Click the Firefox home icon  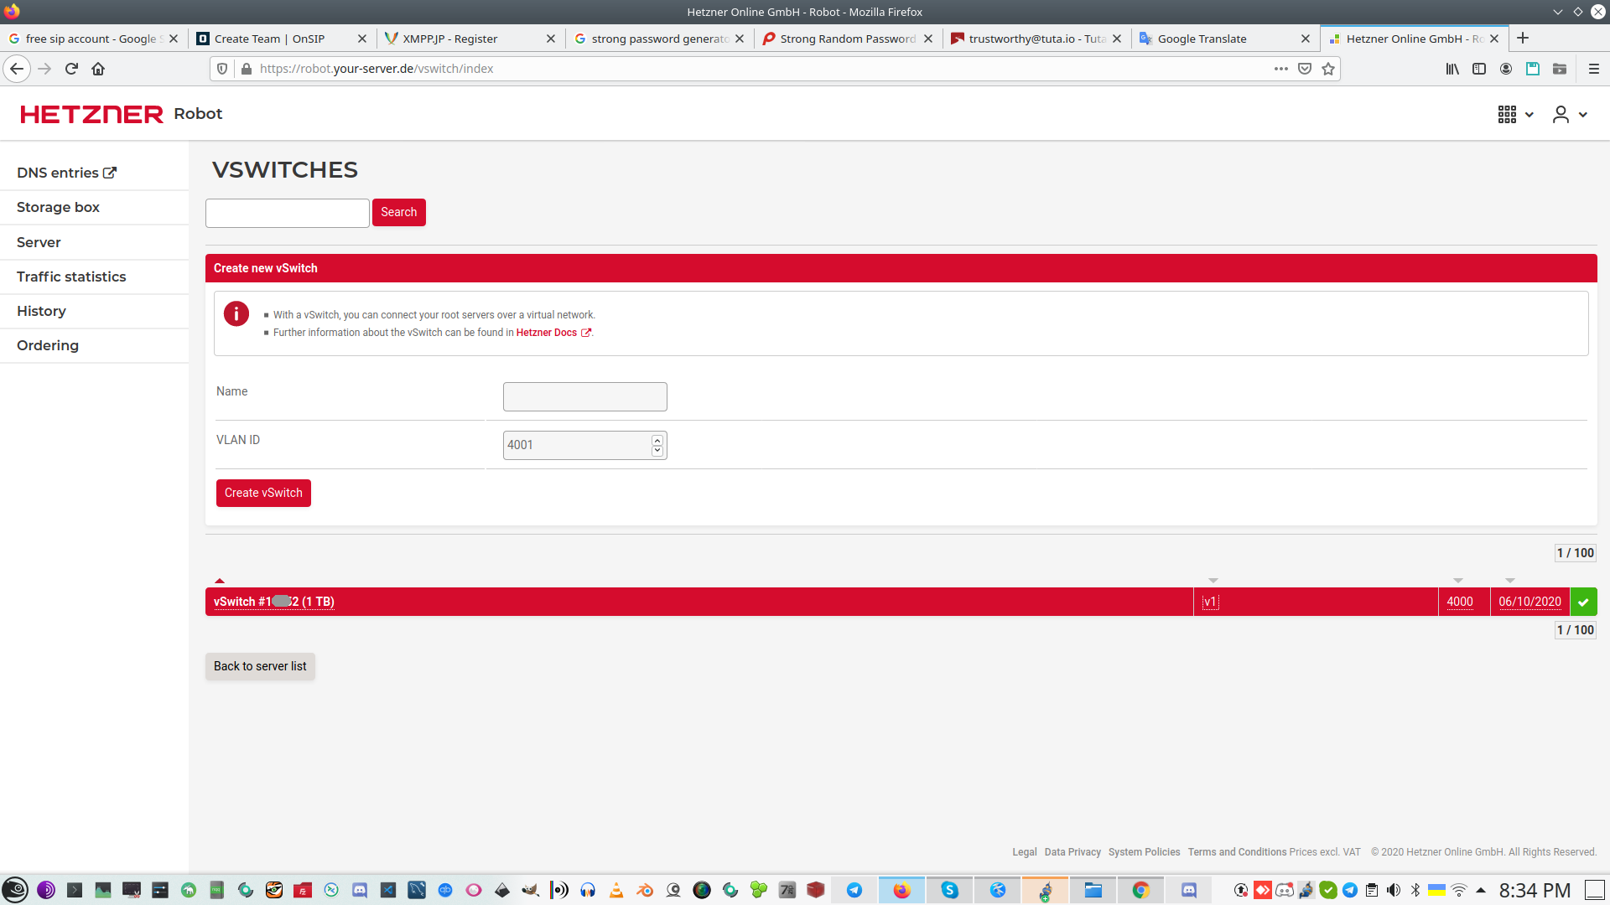tap(98, 69)
